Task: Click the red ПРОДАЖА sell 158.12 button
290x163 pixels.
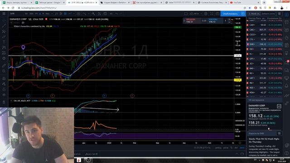Action: point(192,21)
